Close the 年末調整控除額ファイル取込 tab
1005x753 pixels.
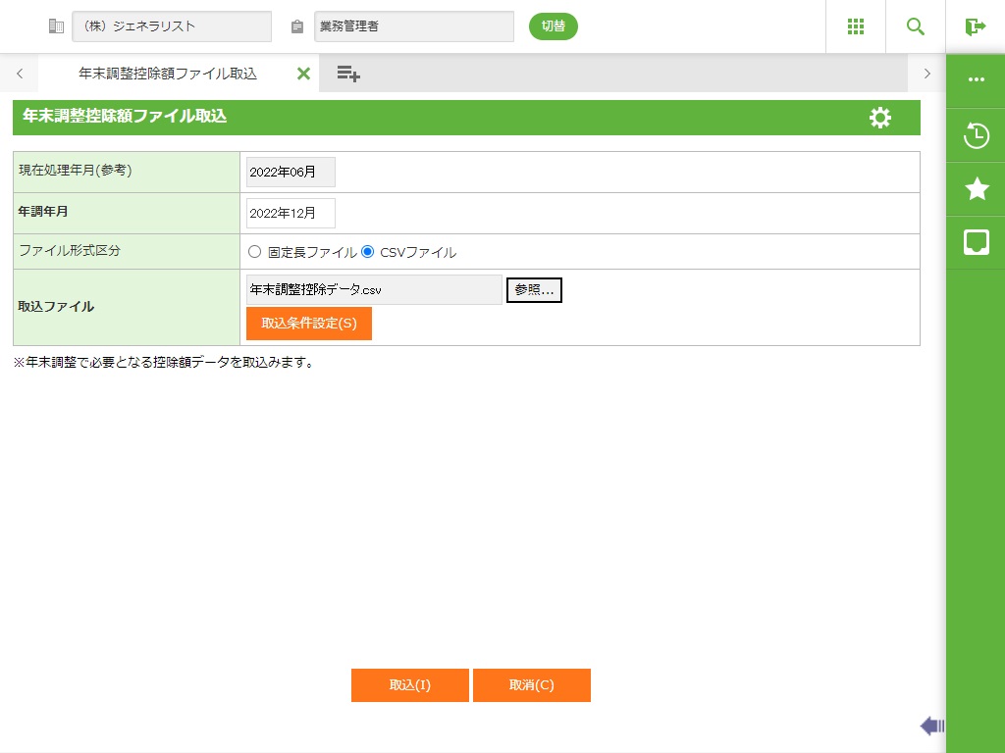(303, 74)
